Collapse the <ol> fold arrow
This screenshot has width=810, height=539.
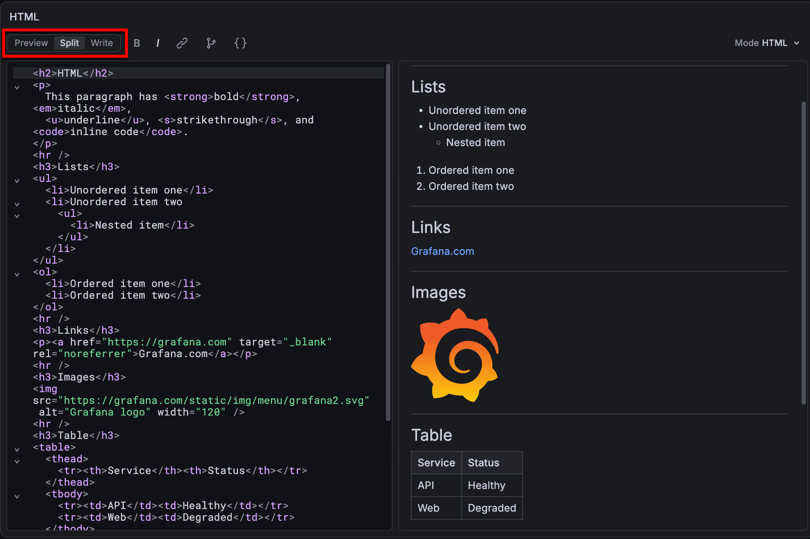(17, 275)
